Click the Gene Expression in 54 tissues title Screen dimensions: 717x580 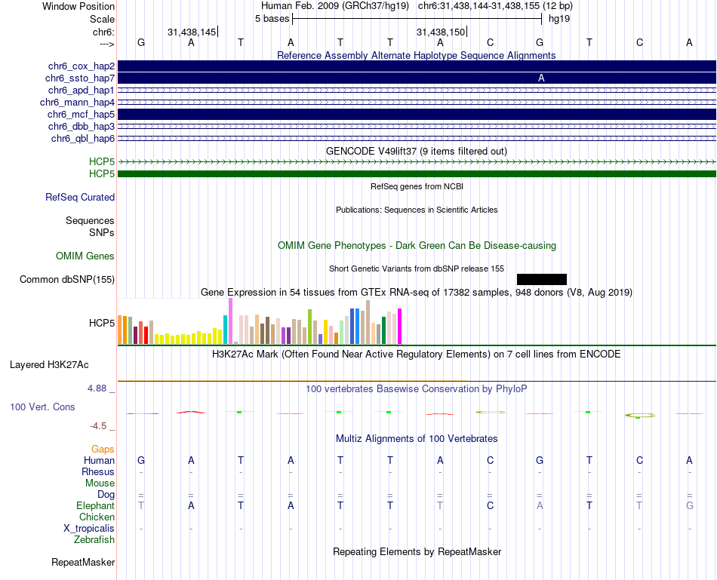417,292
